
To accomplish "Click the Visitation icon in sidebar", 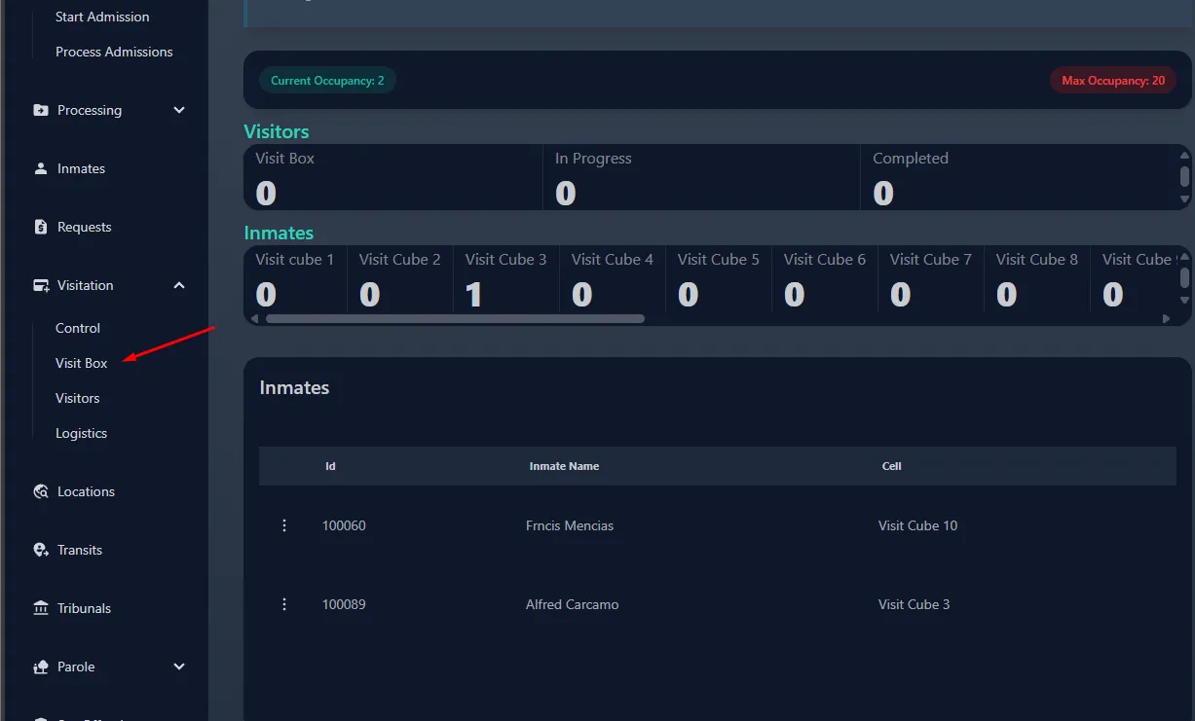I will pos(41,285).
